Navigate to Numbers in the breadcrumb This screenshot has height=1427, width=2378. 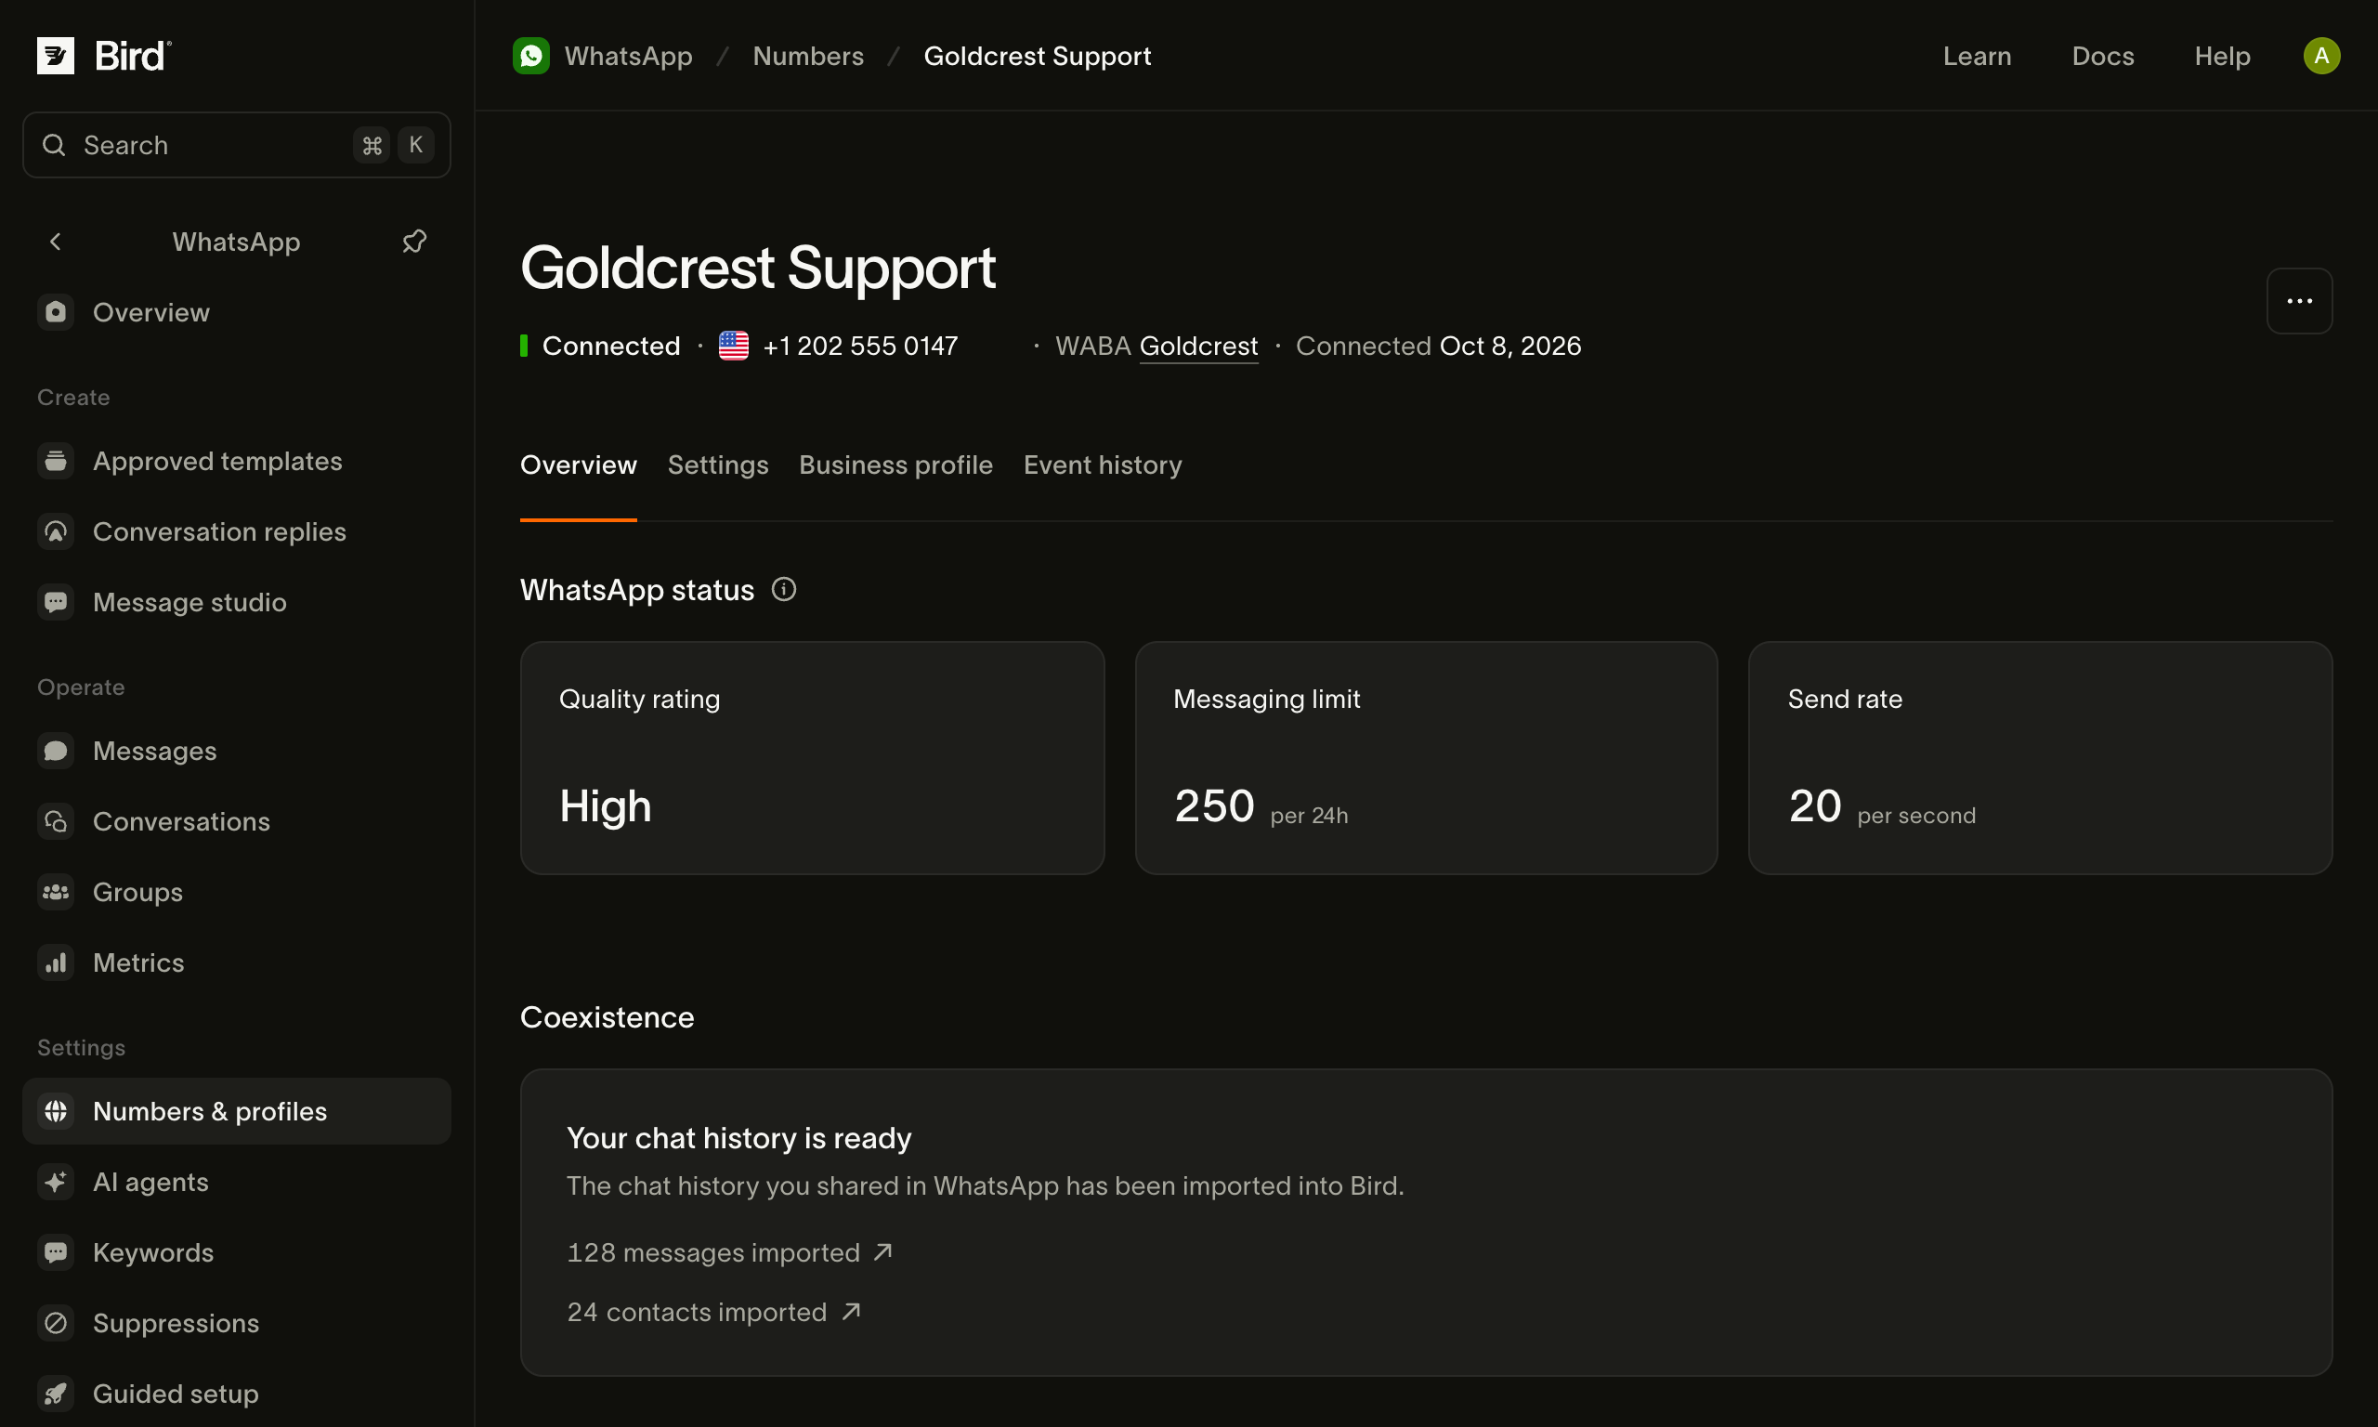(x=808, y=56)
